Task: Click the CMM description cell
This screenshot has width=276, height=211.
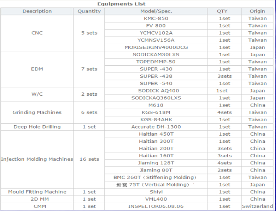Action: (x=37, y=206)
